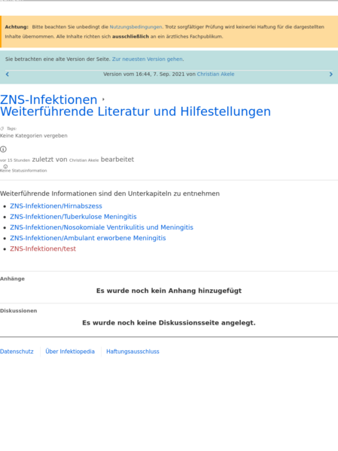Image resolution: width=338 pixels, height=451 pixels.
Task: Click the info icon above last-edited line
Action: (x=3, y=149)
